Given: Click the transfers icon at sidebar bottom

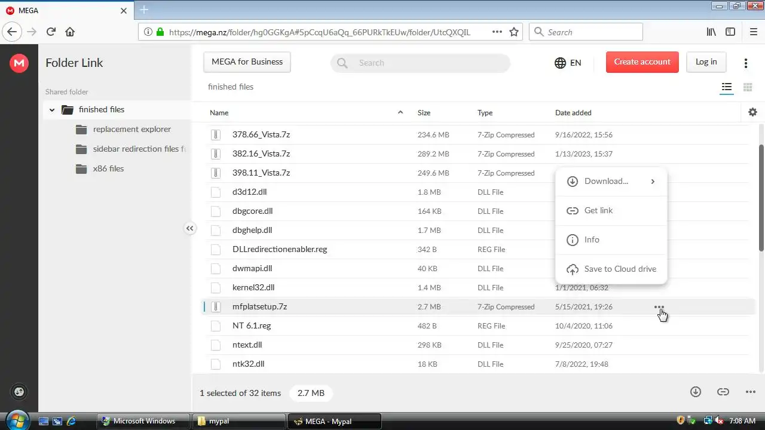Looking at the screenshot, I should tap(19, 392).
